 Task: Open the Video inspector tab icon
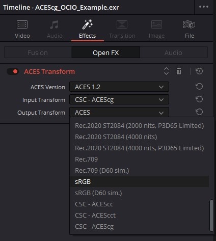(22, 24)
